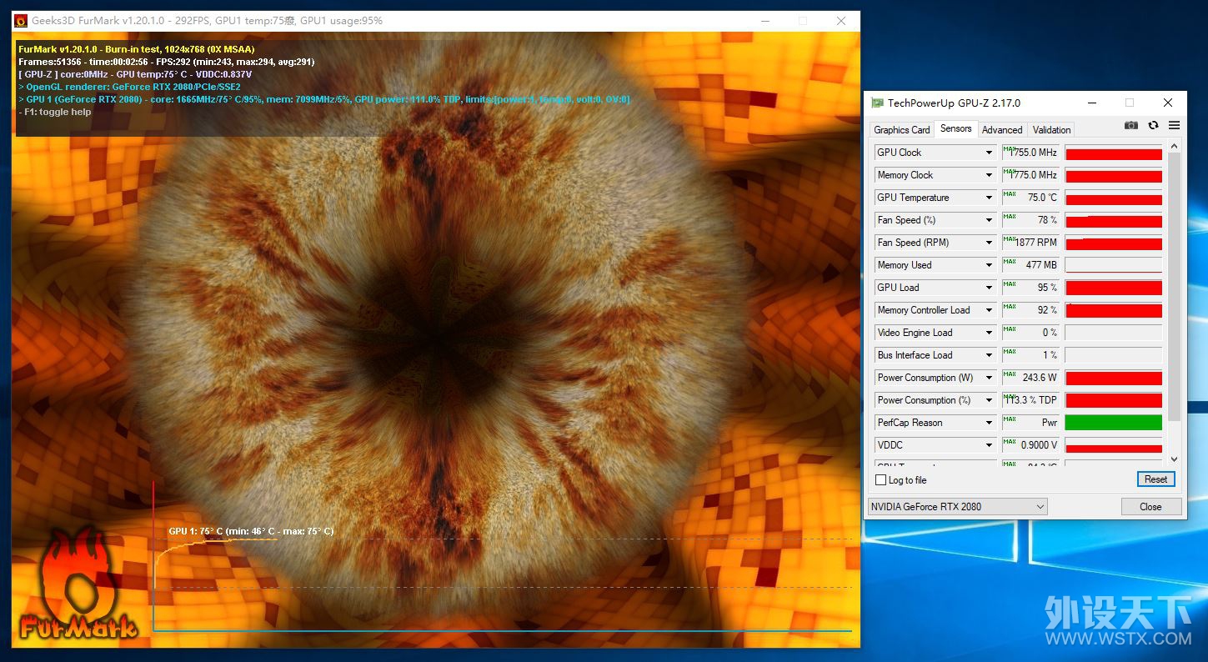
Task: Click the GPU Clock value 1755.0 MHz
Action: coord(1030,153)
